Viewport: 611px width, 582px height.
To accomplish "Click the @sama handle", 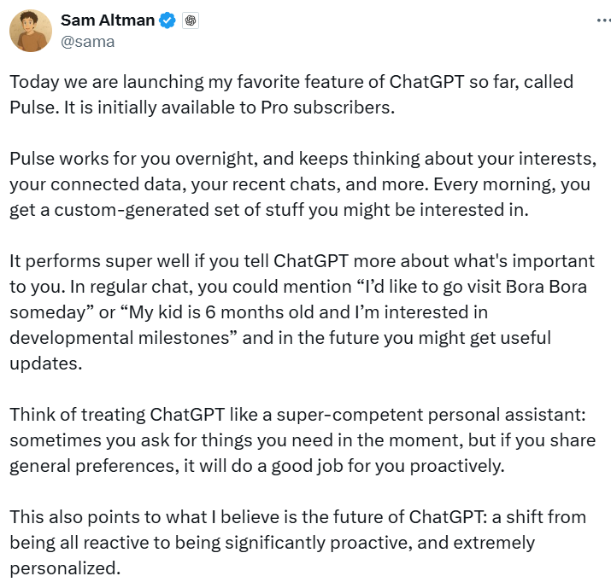I will [87, 41].
